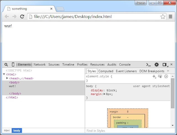This screenshot has height=135, width=177.
Task: Click margin value 8 in box model
Action: (128, 112)
